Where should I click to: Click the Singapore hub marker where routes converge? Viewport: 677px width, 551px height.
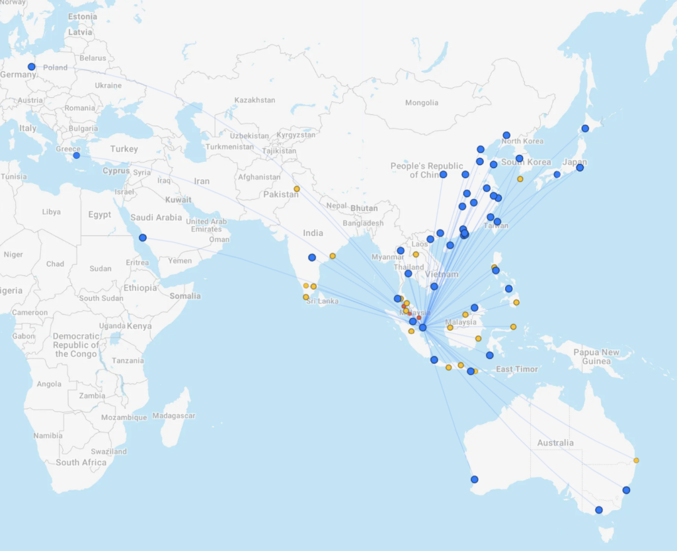pos(422,327)
